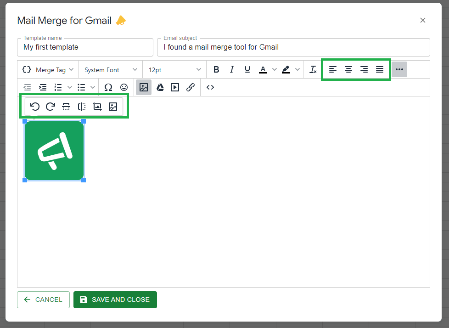Flip image horizontally
This screenshot has height=328, width=449.
(82, 107)
